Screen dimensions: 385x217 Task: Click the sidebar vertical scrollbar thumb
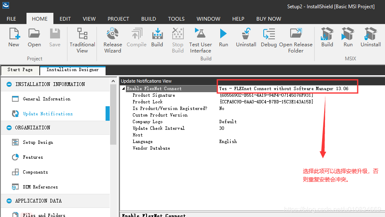[x=113, y=114]
